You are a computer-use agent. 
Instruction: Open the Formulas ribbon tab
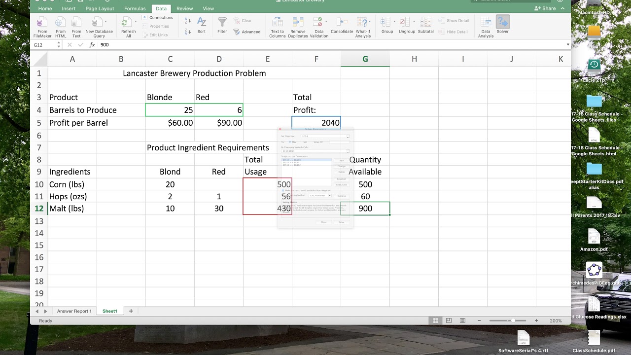point(135,8)
